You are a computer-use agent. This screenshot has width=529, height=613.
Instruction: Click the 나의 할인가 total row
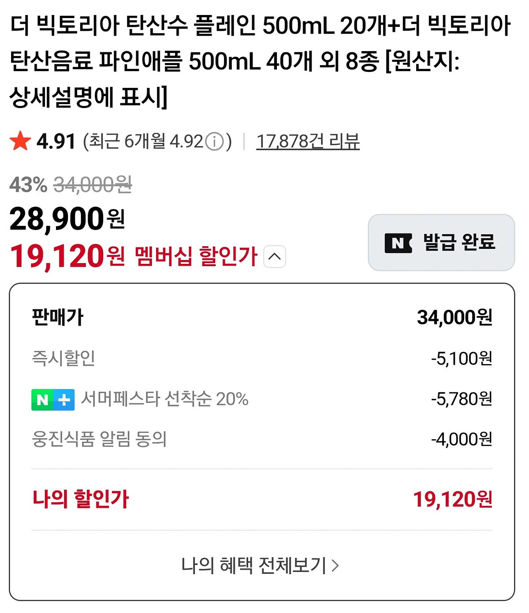click(x=262, y=500)
